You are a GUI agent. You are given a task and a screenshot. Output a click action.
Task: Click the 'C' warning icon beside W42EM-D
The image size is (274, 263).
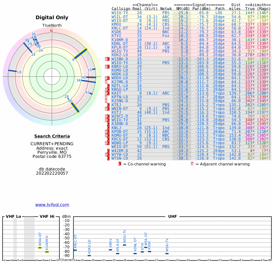(108, 151)
